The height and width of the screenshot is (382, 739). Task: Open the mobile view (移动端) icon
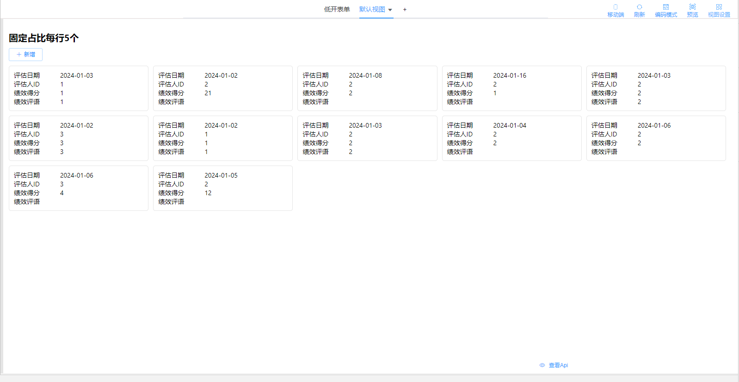tap(616, 7)
